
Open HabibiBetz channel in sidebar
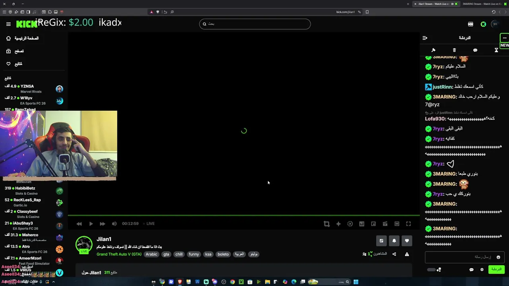(34, 191)
